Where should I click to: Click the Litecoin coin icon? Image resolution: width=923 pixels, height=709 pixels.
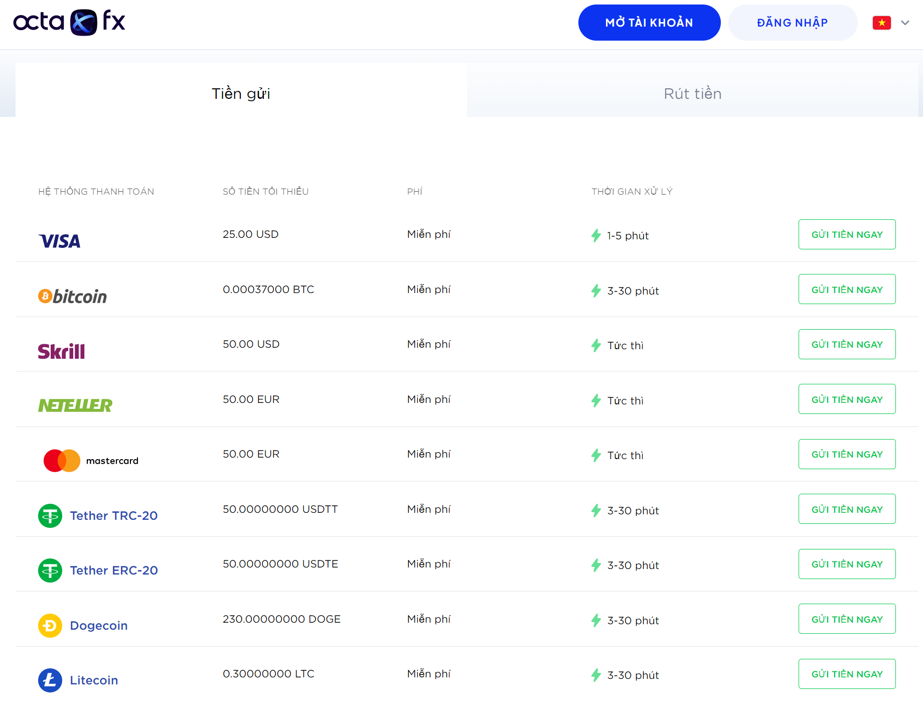coord(50,680)
